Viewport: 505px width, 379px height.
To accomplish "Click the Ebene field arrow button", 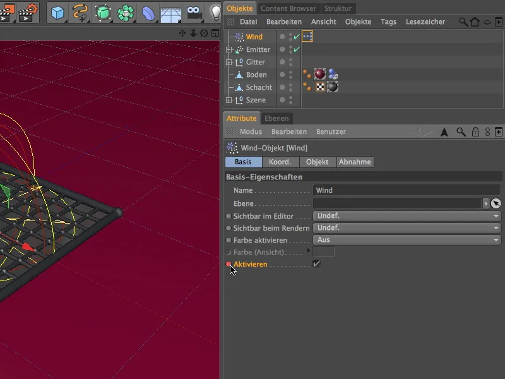I will [x=485, y=203].
